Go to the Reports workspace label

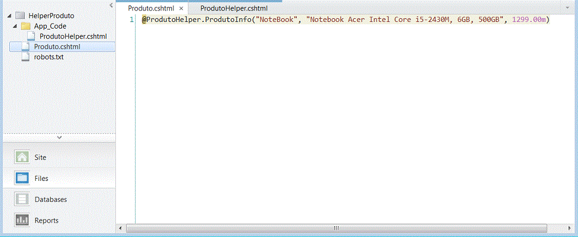(47, 221)
